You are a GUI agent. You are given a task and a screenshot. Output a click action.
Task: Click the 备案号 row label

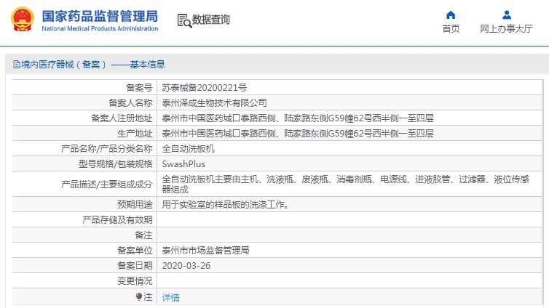(139, 88)
